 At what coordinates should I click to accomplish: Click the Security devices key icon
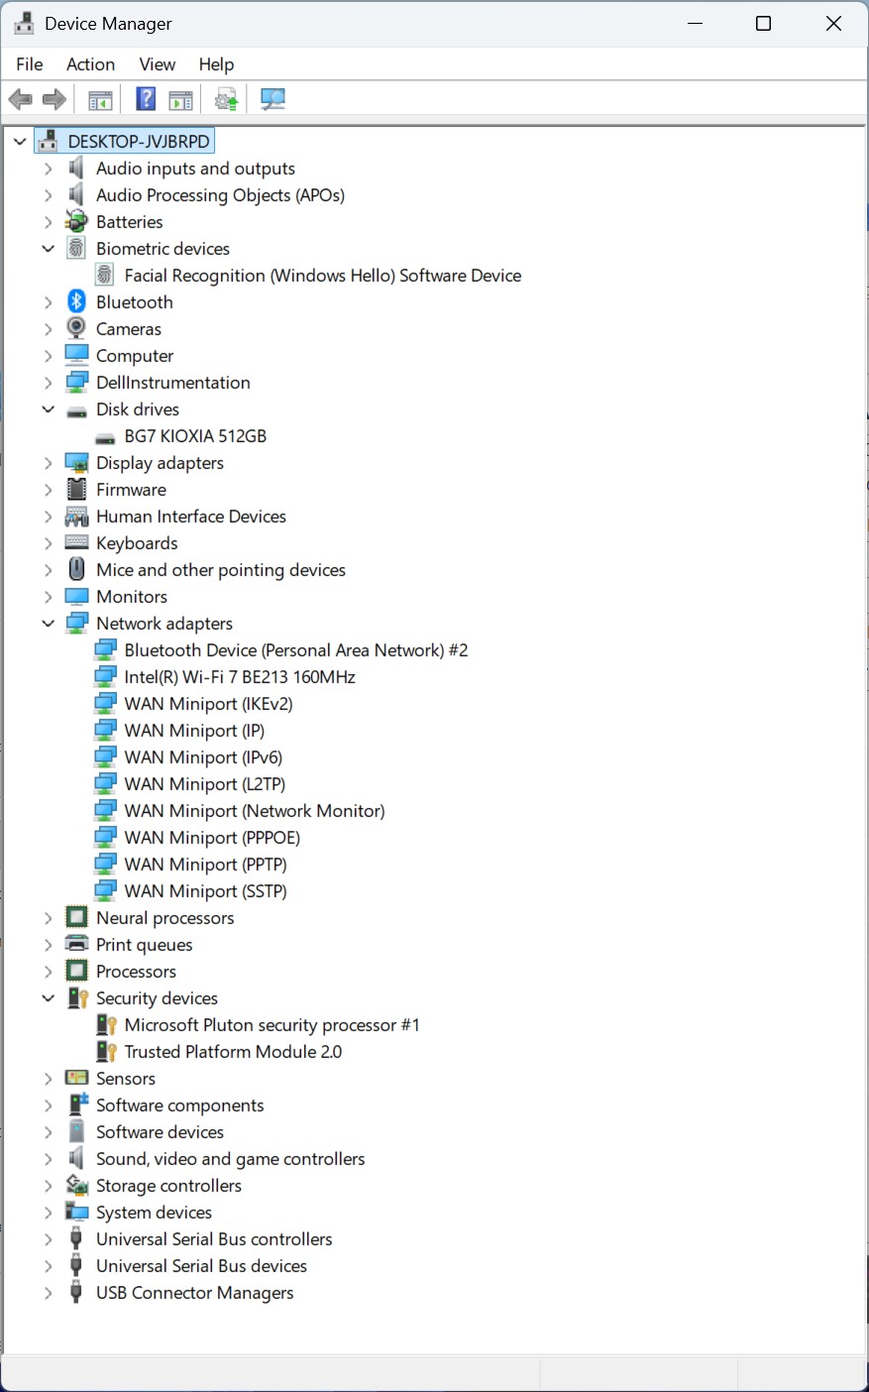click(76, 997)
